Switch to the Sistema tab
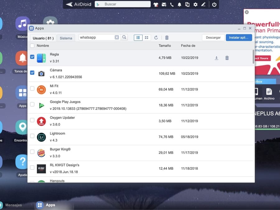280x210 pixels. [66, 38]
